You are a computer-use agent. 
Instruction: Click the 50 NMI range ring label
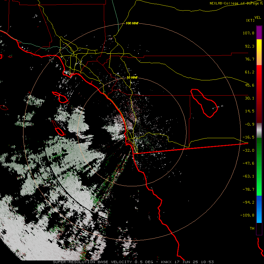point(132,78)
